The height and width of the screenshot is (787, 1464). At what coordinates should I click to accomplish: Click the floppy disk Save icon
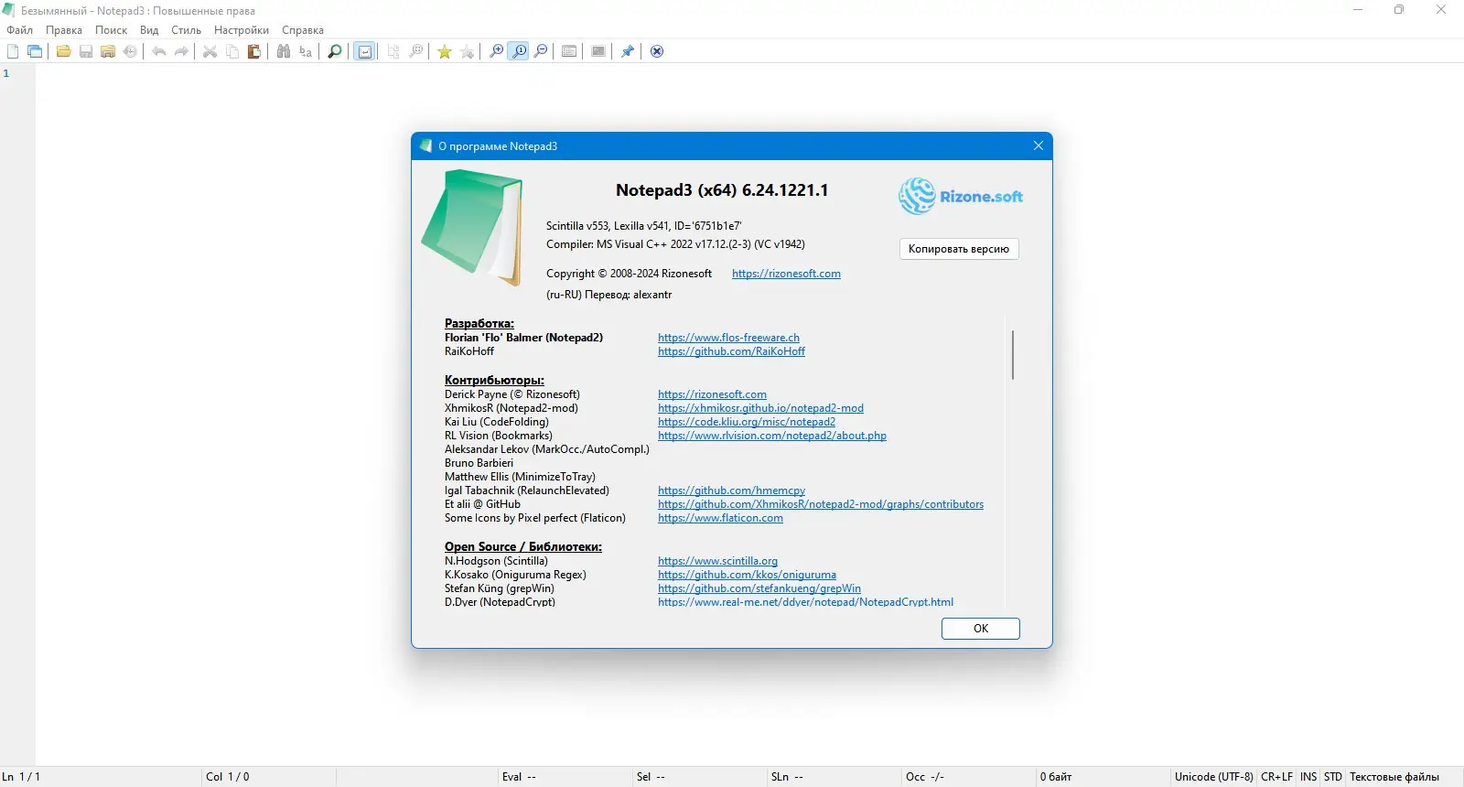(86, 51)
